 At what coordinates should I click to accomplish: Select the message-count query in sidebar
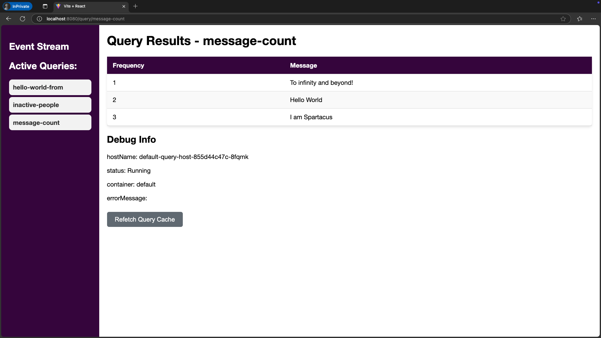[50, 123]
